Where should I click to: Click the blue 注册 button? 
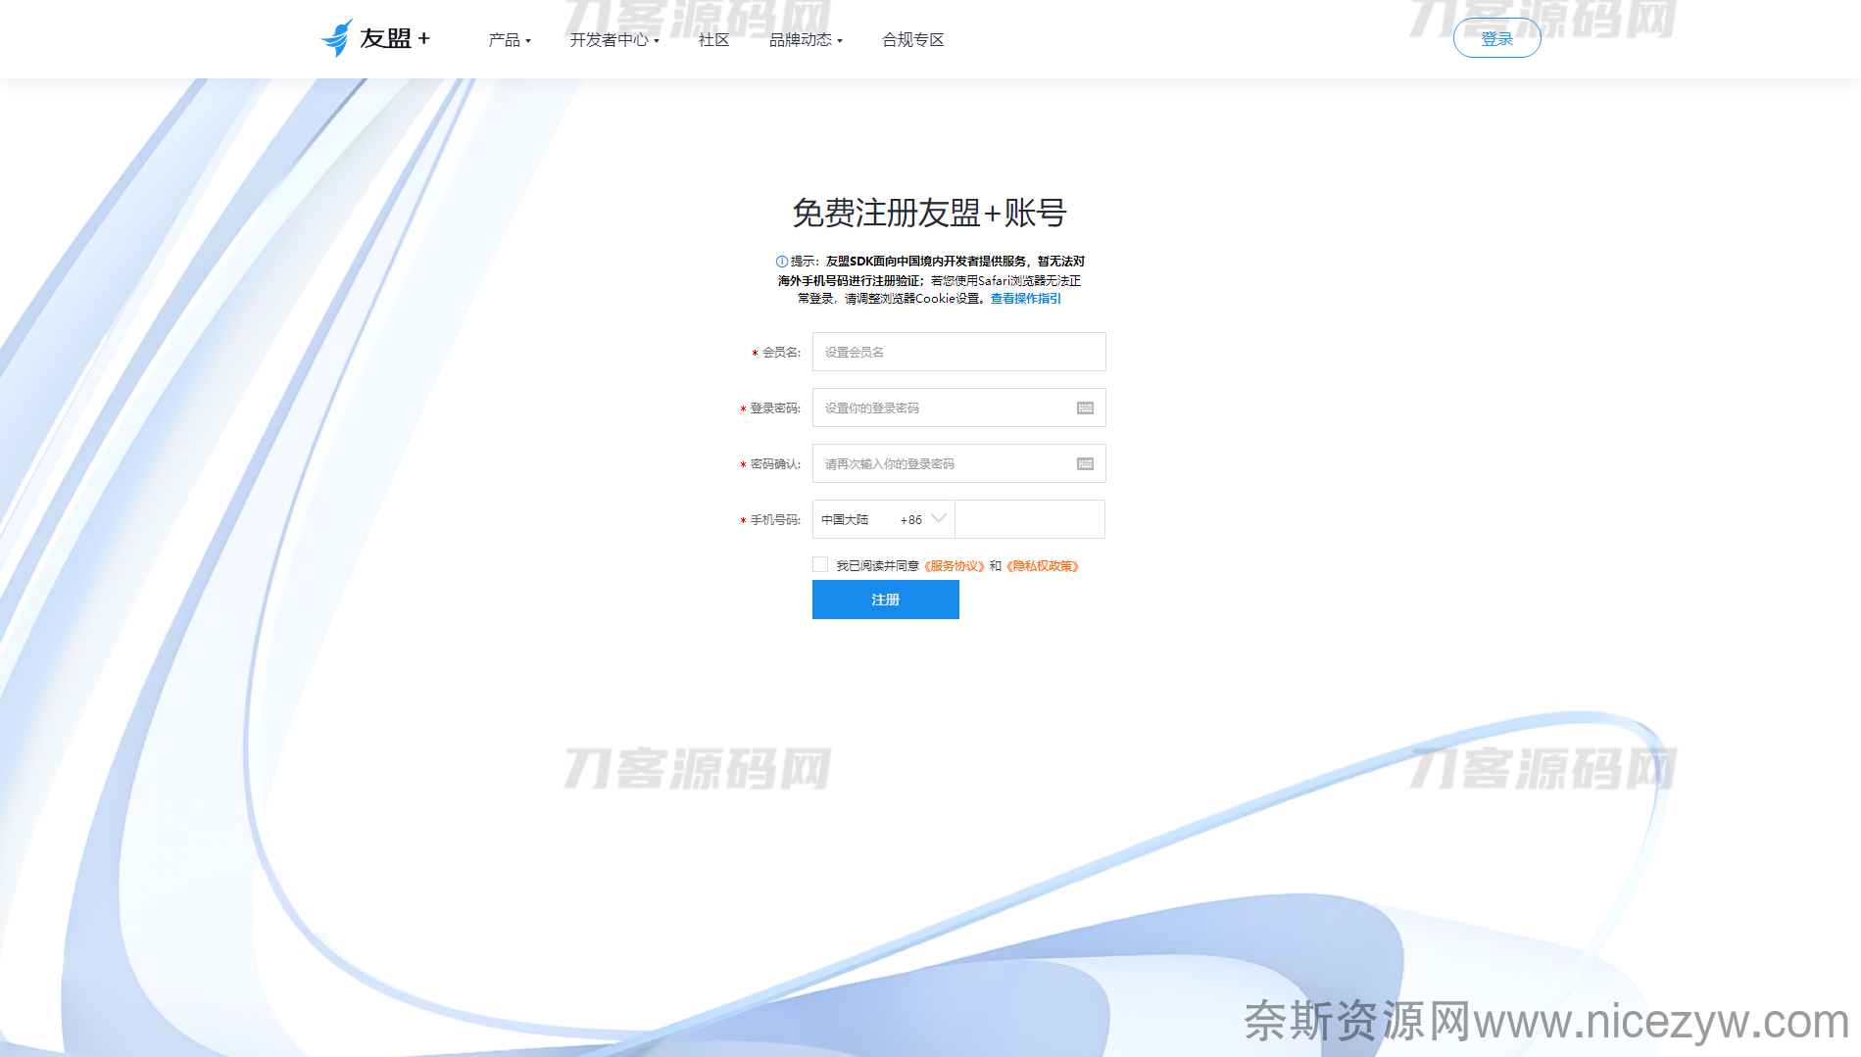click(885, 600)
